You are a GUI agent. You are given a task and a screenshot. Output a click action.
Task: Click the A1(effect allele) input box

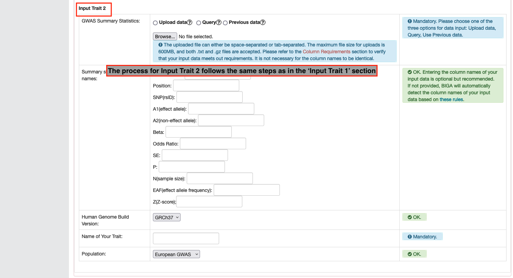pyautogui.click(x=221, y=109)
